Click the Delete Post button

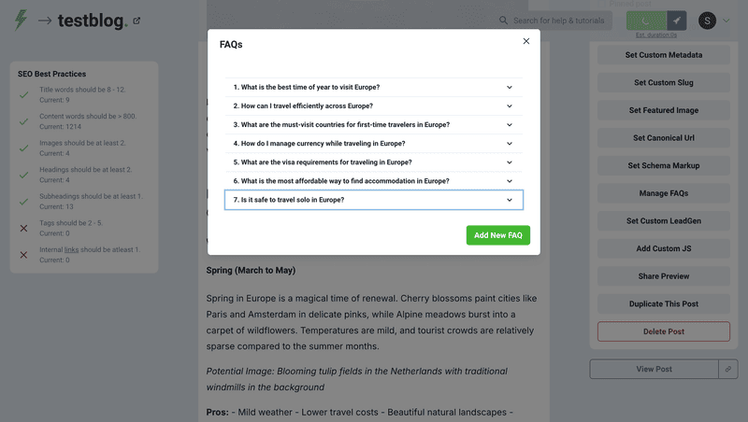tap(663, 331)
